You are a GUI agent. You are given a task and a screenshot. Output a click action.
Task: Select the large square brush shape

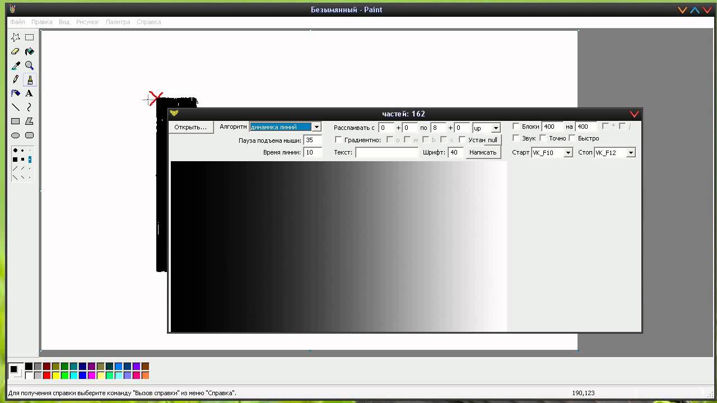pyautogui.click(x=15, y=160)
